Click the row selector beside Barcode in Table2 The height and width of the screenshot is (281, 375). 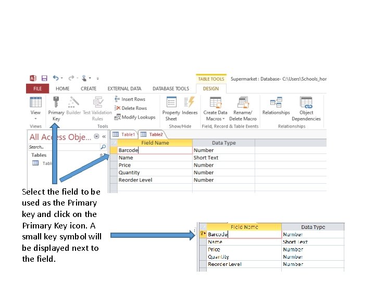coord(114,150)
